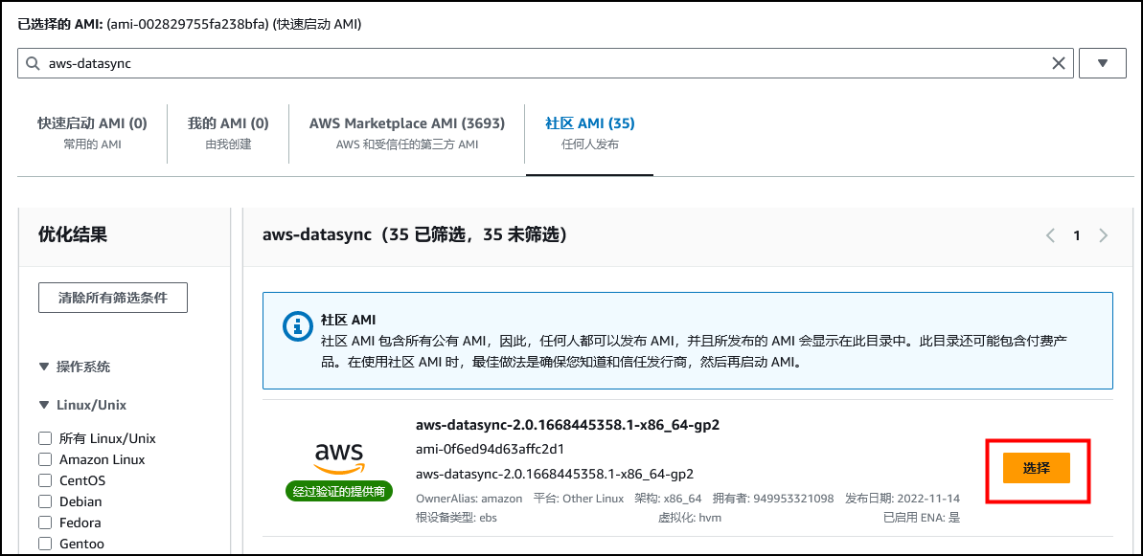The height and width of the screenshot is (556, 1143).
Task: Click 已选择的 AMI header text
Action: pyautogui.click(x=190, y=24)
